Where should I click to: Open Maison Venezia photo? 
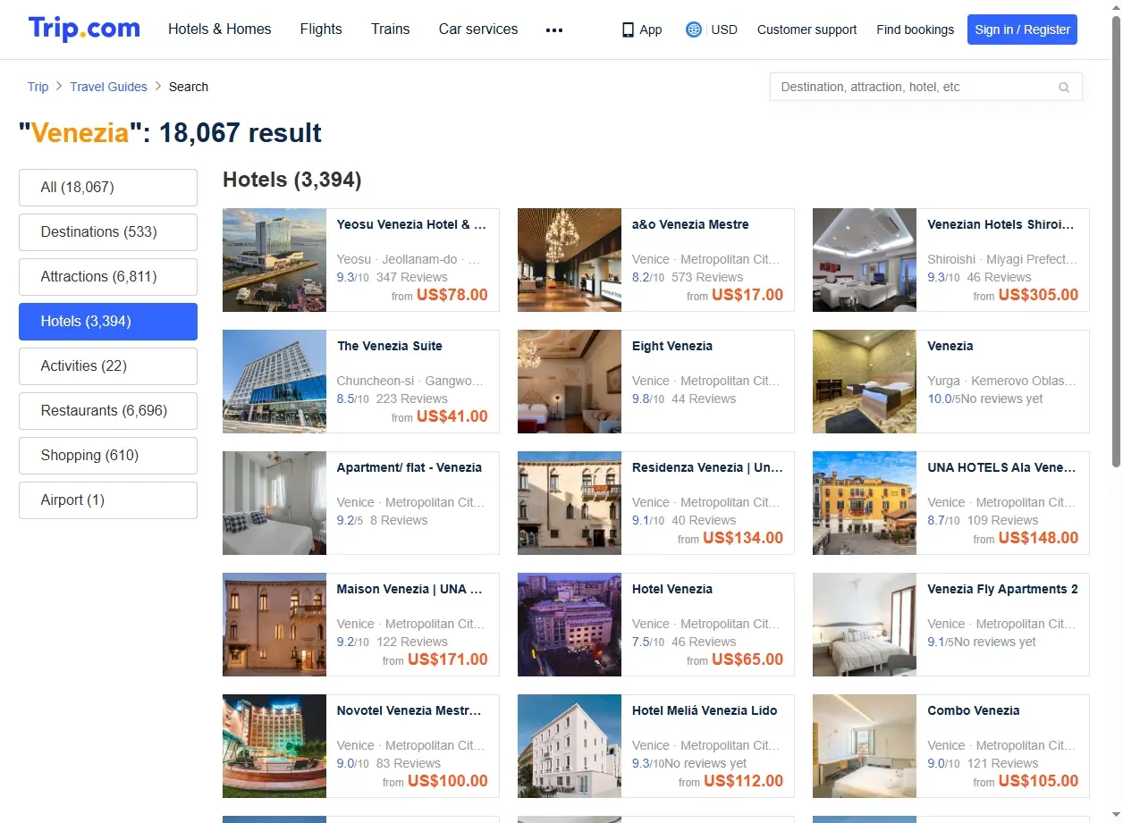click(x=274, y=625)
